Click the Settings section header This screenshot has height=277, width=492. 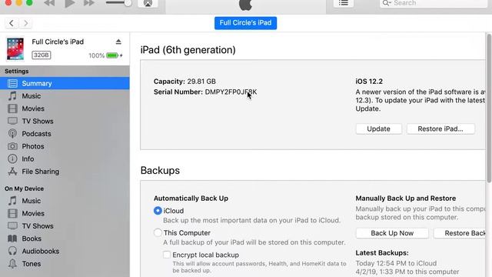pyautogui.click(x=17, y=71)
